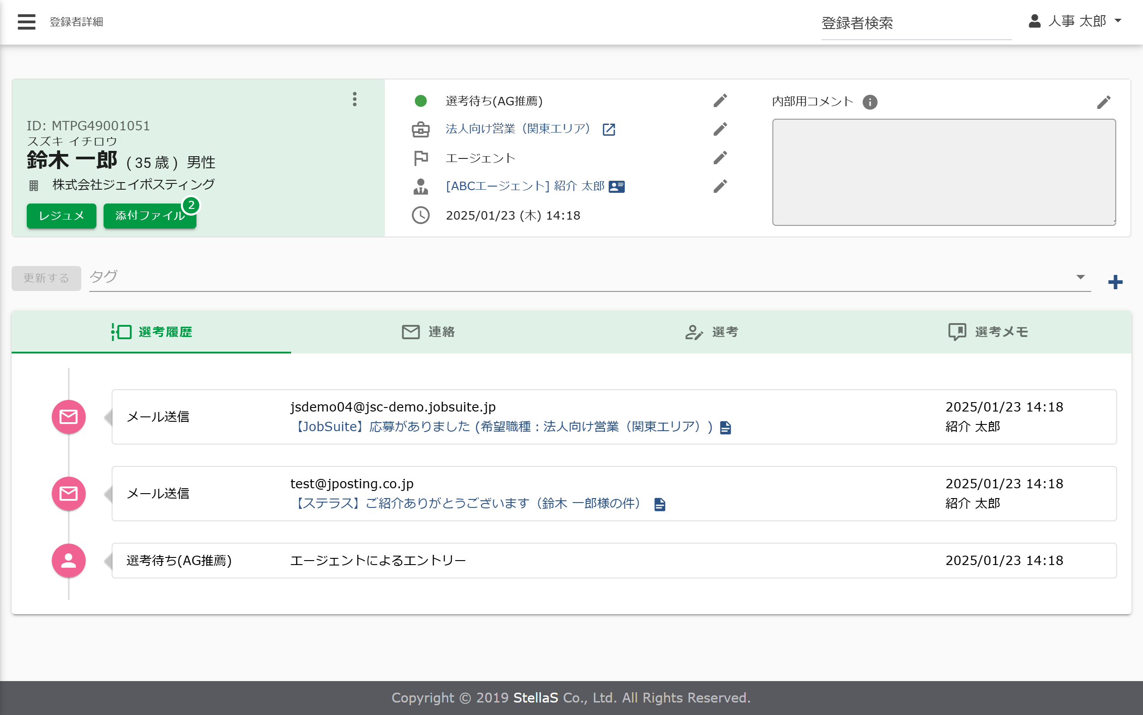
Task: Click the document icon after 【ステラス】 subject
Action: point(659,504)
